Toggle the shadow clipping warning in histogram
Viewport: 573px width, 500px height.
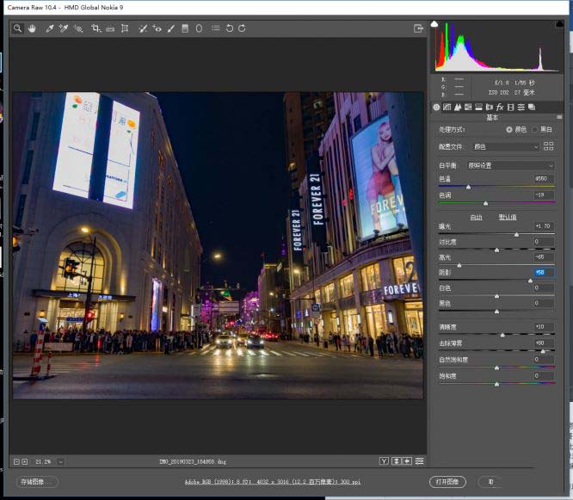pos(436,25)
